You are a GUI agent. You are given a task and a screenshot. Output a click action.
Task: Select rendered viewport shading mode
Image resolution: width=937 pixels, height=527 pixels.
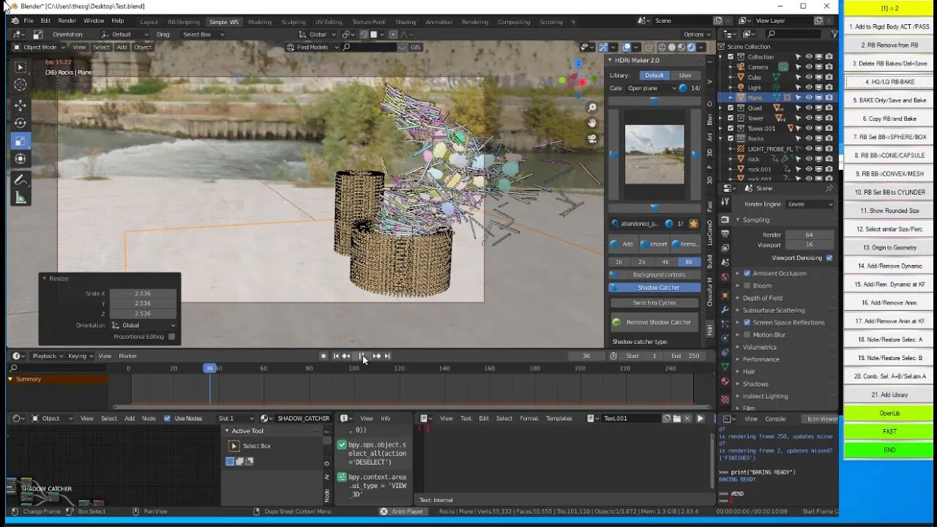point(693,47)
